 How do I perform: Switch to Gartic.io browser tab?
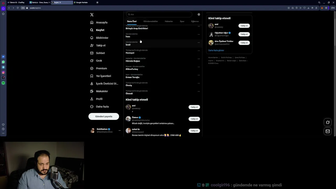click(40, 2)
